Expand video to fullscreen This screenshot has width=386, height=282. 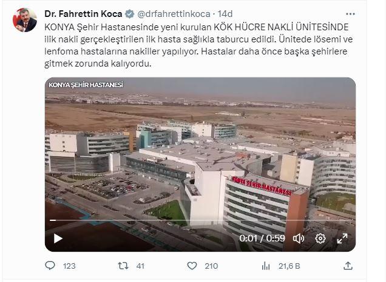click(x=342, y=238)
